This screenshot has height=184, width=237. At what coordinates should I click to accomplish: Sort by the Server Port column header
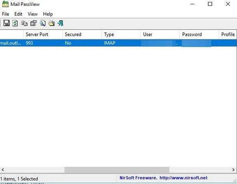(x=43, y=35)
